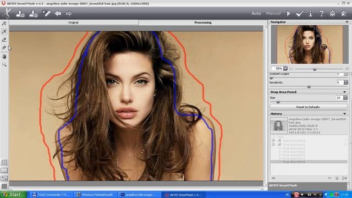Image resolution: width=352 pixels, height=198 pixels.
Task: Toggle the first history group's expand box
Action: tap(273, 141)
